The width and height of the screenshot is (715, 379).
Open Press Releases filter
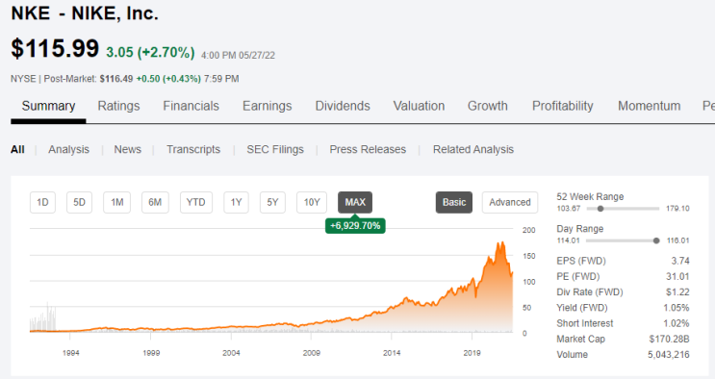(x=368, y=150)
